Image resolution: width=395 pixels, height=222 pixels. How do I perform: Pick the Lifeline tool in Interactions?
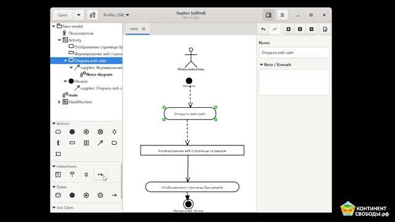tap(72, 175)
